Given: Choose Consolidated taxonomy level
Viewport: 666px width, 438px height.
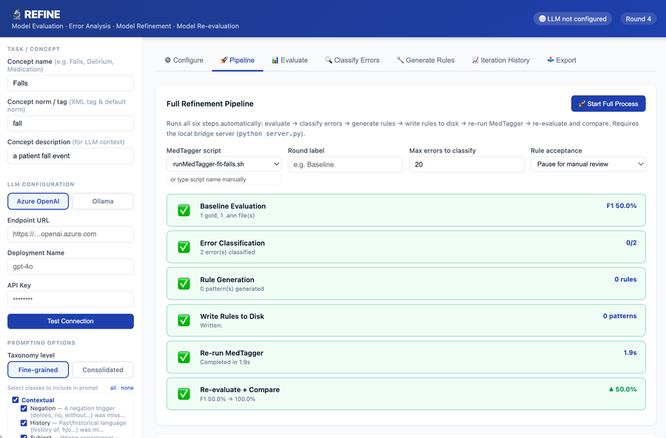Looking at the screenshot, I should 103,370.
